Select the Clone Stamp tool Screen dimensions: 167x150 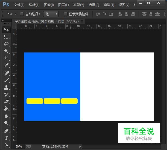(6, 87)
